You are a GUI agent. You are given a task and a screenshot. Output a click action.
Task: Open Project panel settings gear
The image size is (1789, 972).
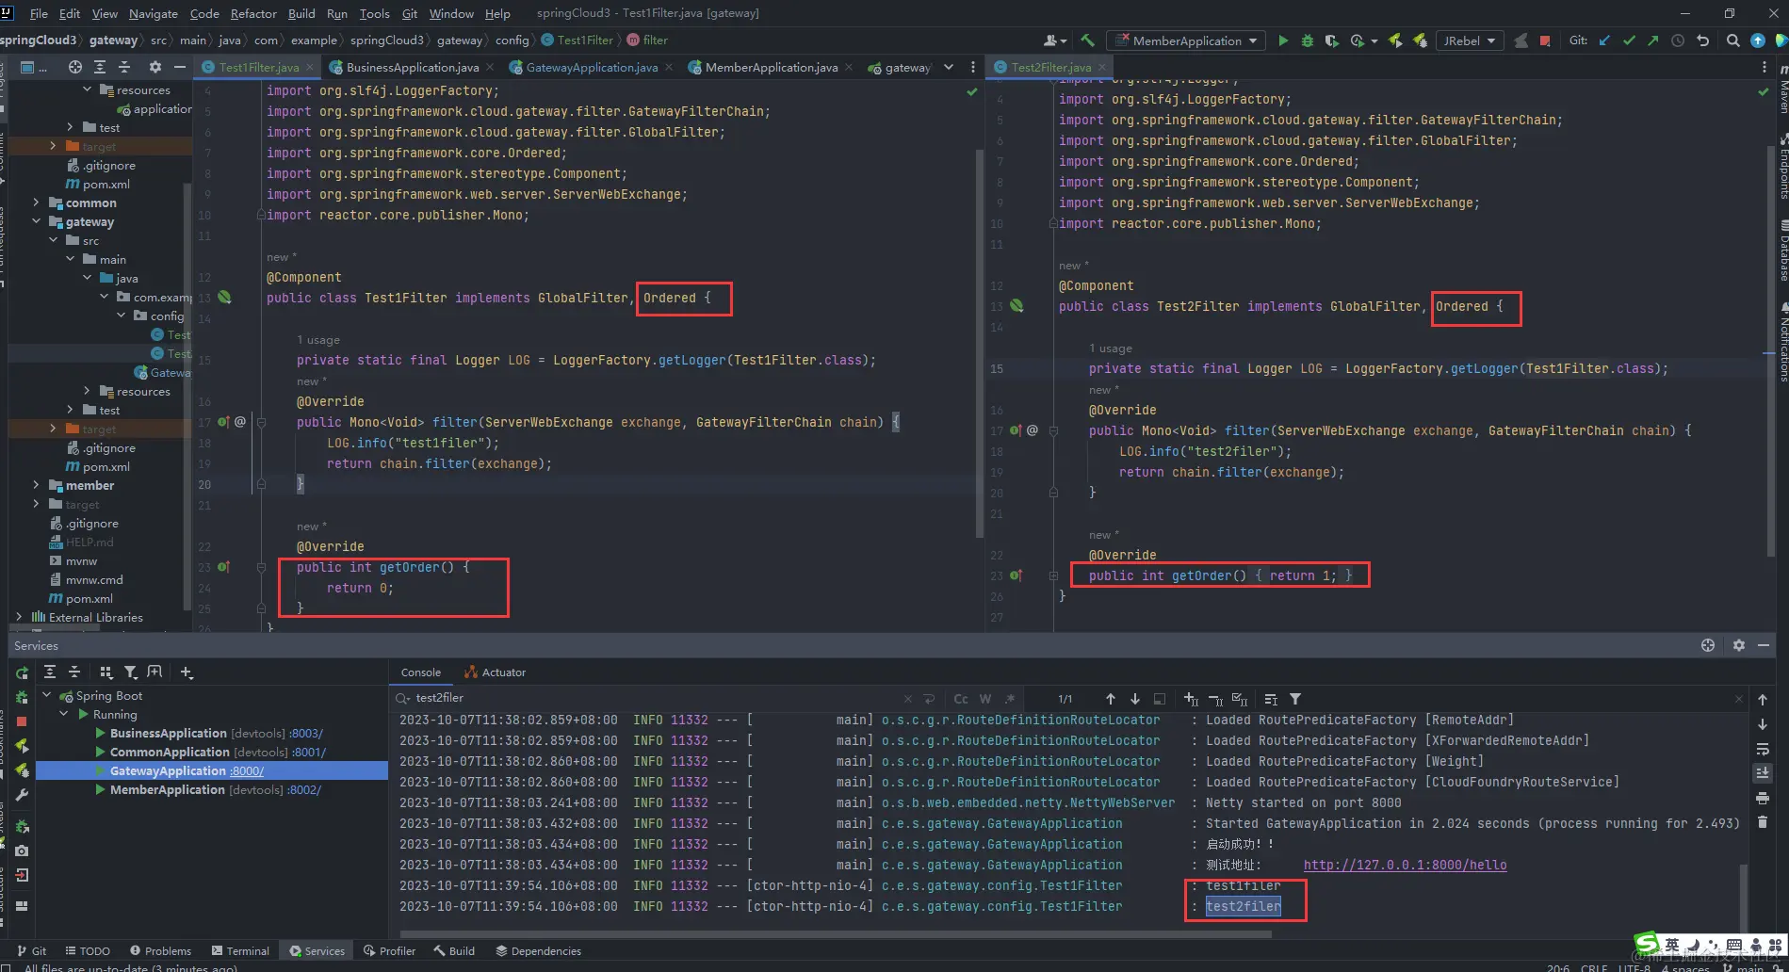click(155, 67)
